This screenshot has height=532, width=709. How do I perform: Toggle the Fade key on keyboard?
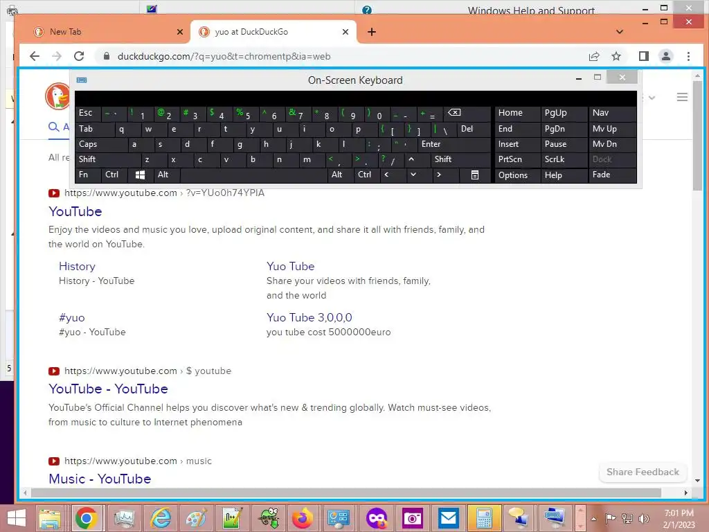pos(612,175)
